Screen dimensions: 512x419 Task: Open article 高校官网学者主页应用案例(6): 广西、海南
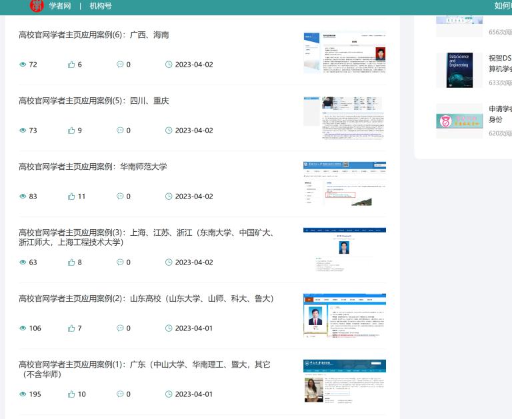[93, 35]
